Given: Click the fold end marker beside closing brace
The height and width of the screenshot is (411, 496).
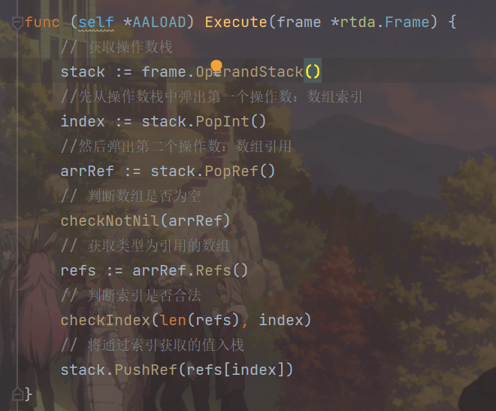Looking at the screenshot, I should (17, 394).
